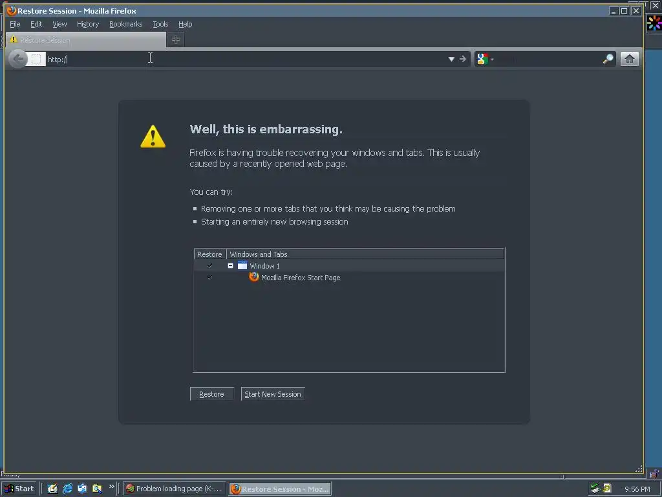Switch to Problem loading page taskbar window
The image size is (662, 497).
click(175, 489)
